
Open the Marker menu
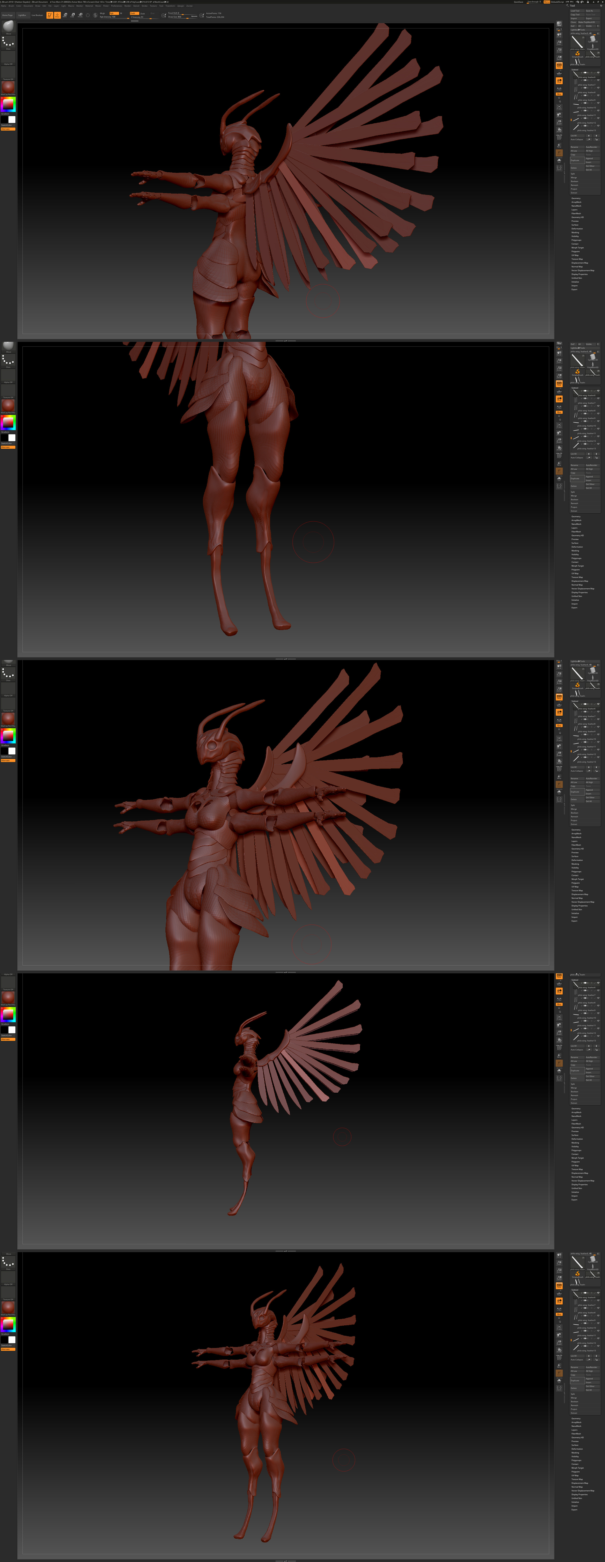click(80, 5)
